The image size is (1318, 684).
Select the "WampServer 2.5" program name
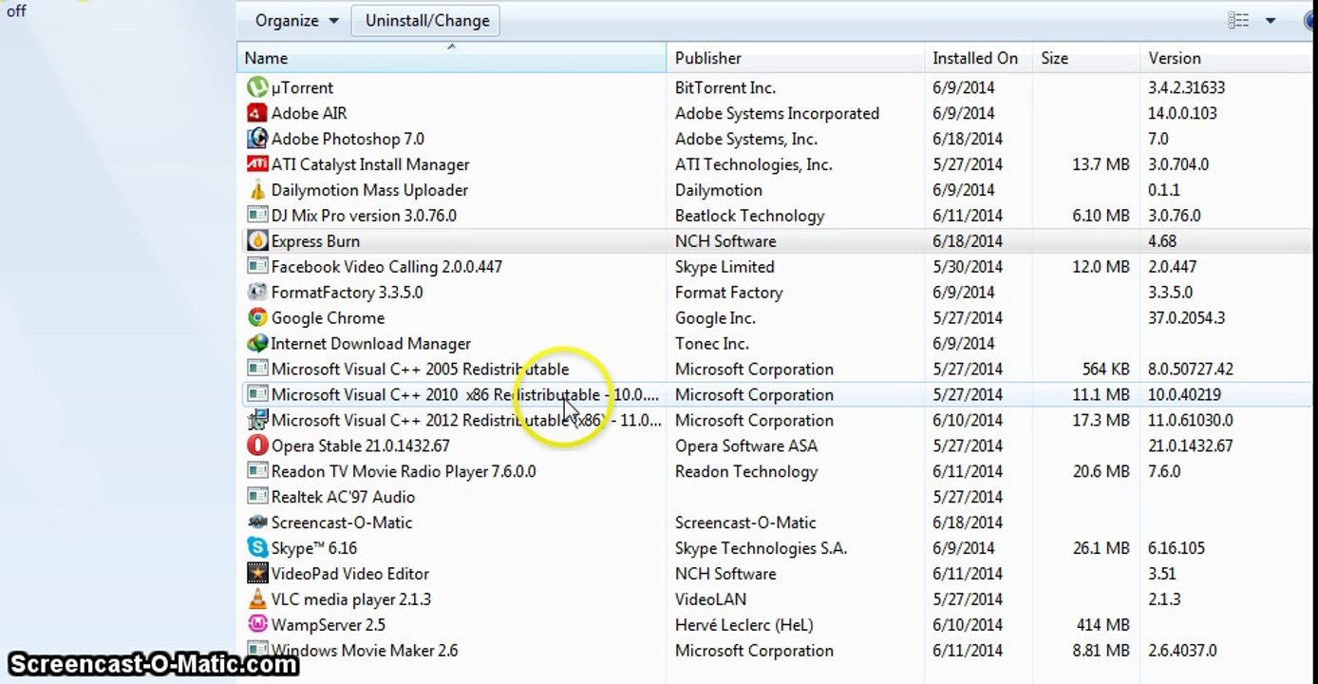click(329, 625)
